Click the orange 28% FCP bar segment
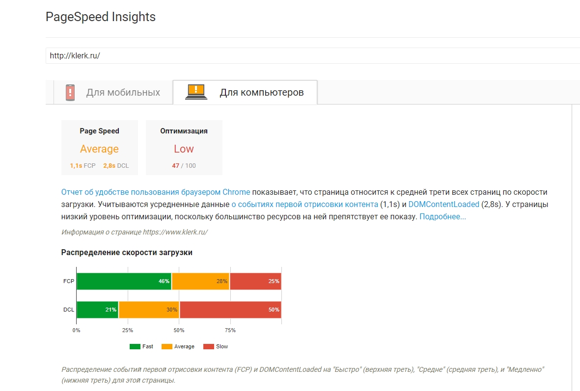This screenshot has height=391, width=580. pyautogui.click(x=201, y=281)
